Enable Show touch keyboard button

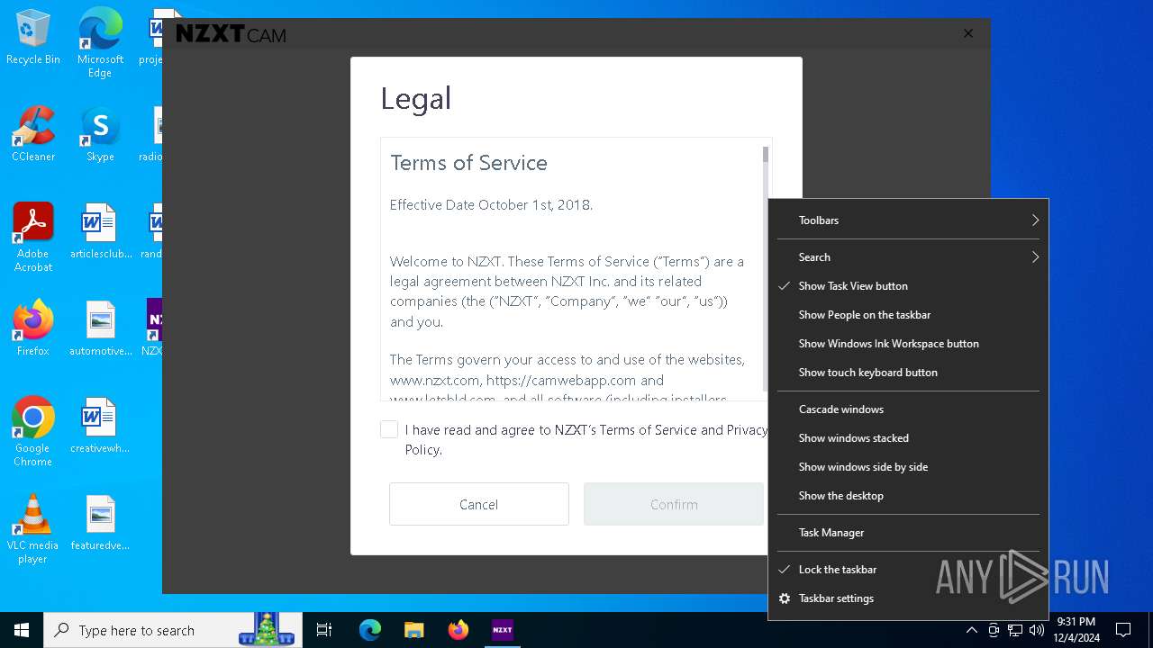(908, 373)
